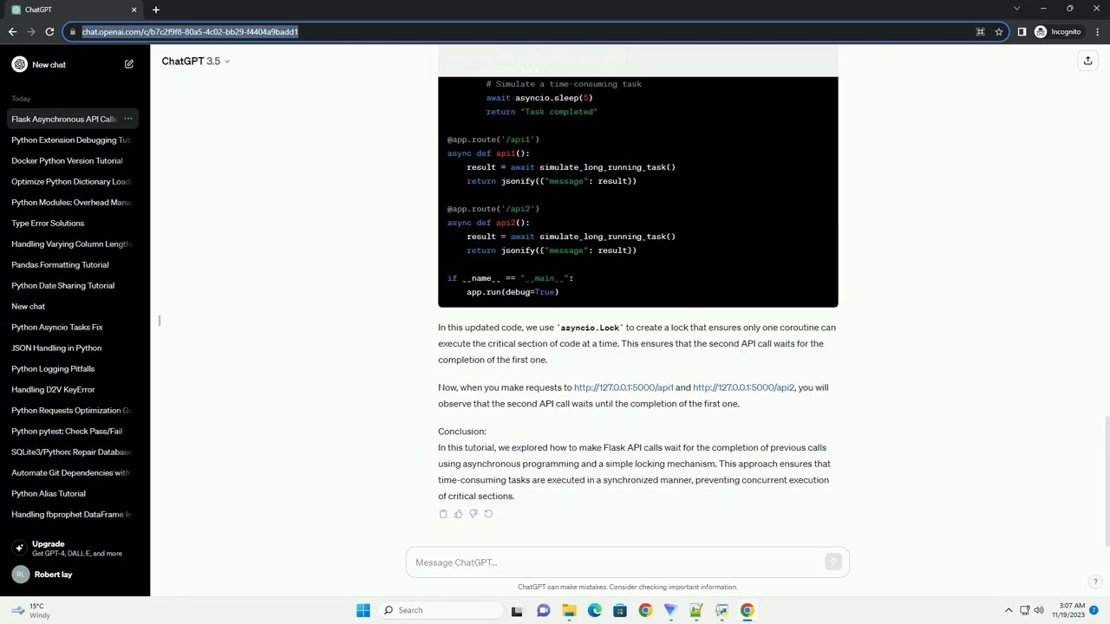Click the Upgrade sparkle icon
Image resolution: width=1110 pixels, height=624 pixels.
[x=19, y=548]
